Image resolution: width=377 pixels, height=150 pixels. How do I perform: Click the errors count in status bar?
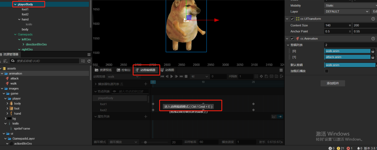click(350, 148)
